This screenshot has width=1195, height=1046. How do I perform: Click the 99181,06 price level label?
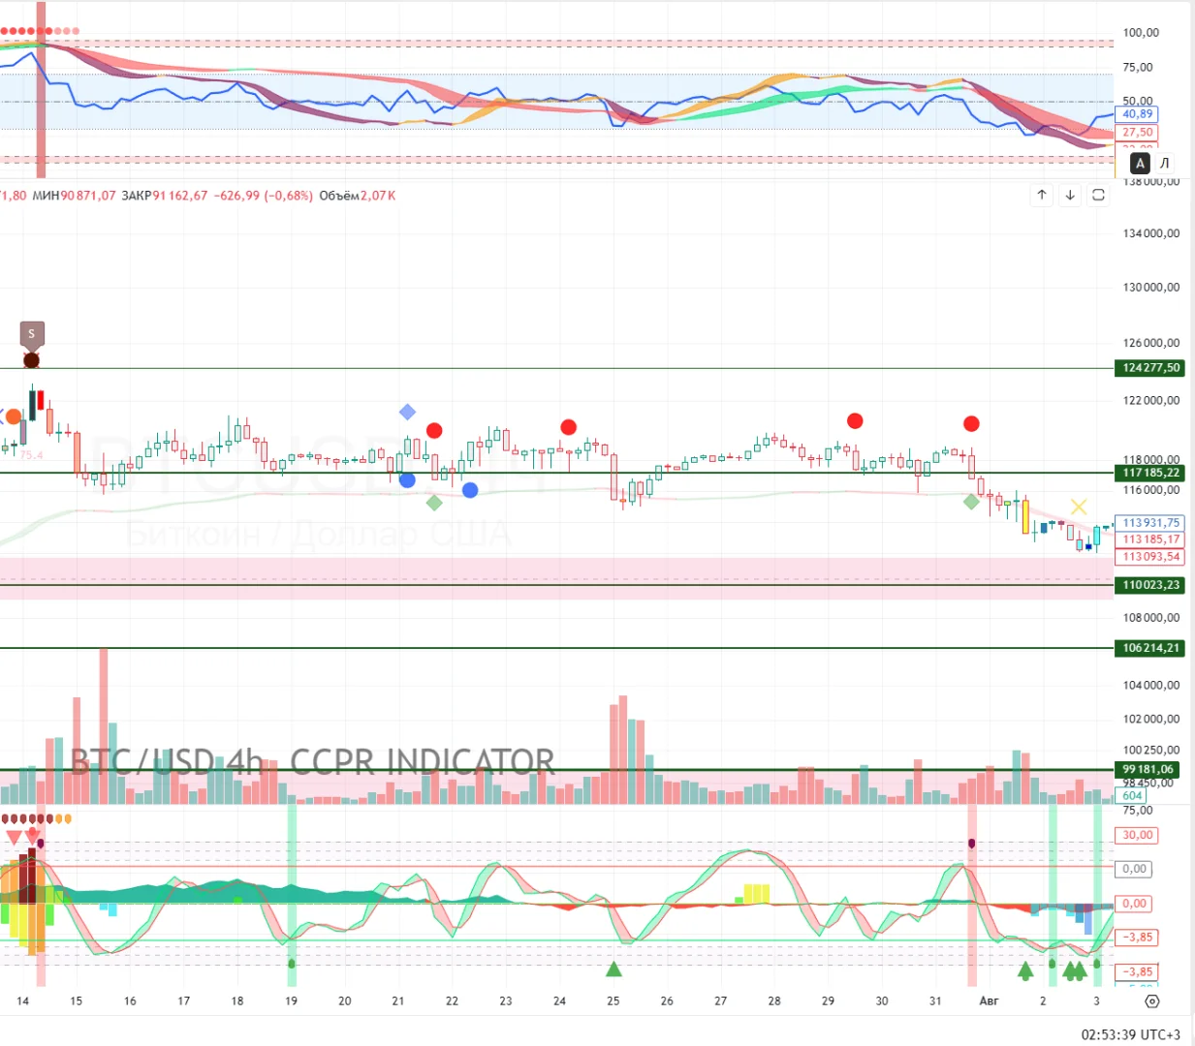1148,769
